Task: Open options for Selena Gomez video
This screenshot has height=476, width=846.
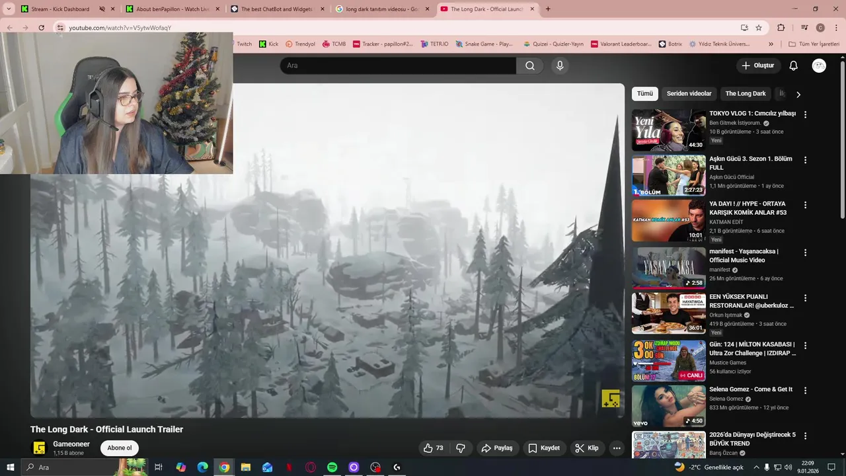Action: pyautogui.click(x=805, y=390)
